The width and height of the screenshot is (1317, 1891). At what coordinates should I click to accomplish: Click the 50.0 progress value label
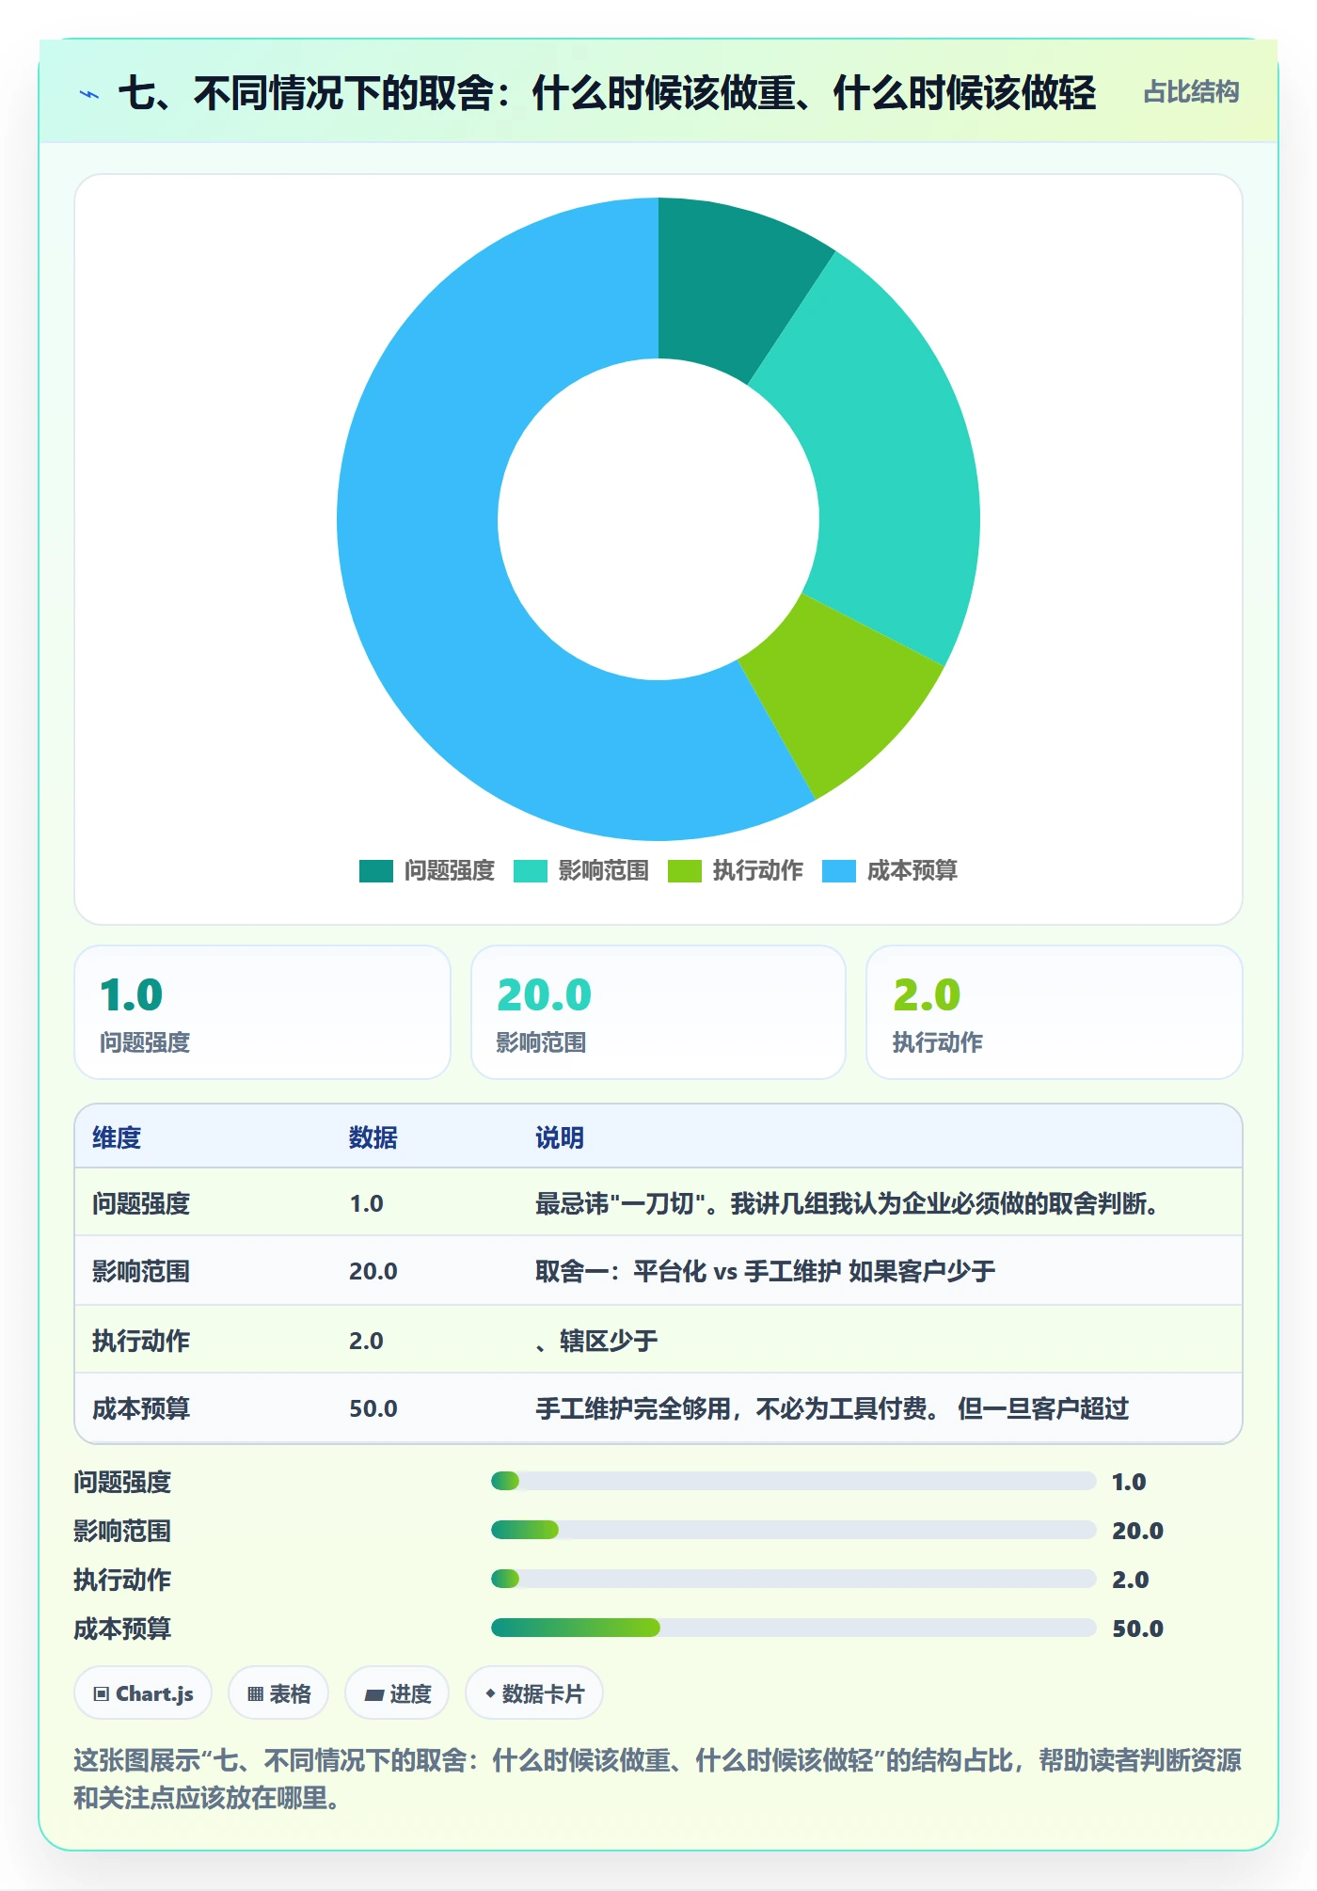click(1137, 1629)
